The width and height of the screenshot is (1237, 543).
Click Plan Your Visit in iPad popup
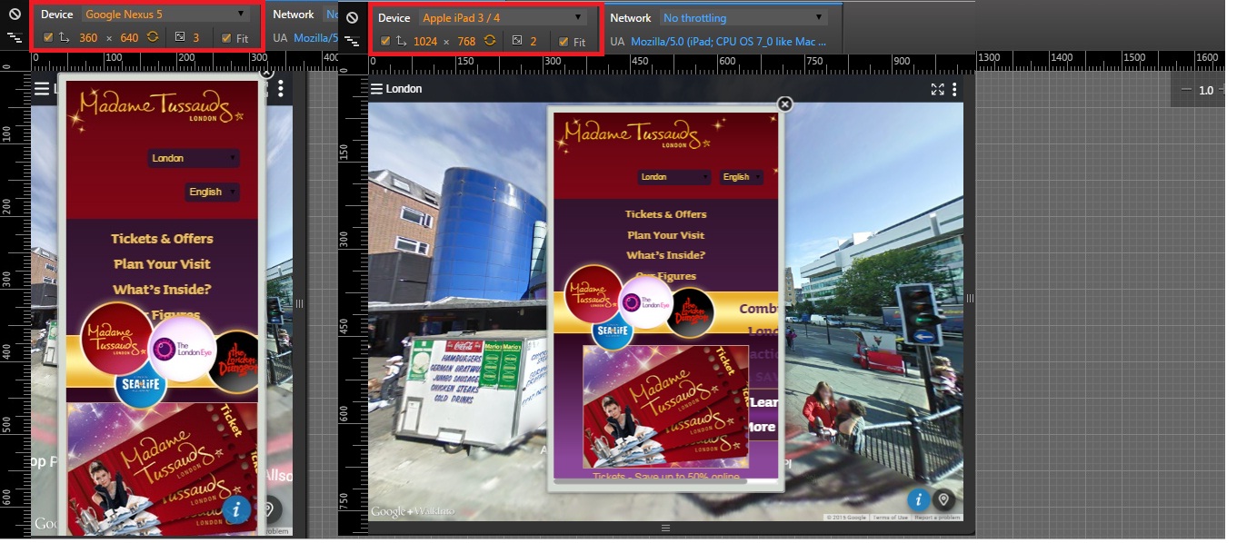pos(666,235)
